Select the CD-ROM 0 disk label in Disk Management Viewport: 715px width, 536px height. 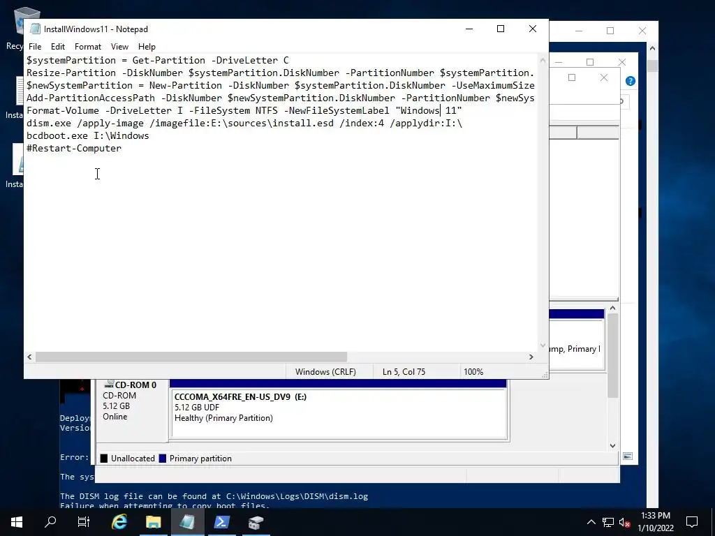[135, 385]
